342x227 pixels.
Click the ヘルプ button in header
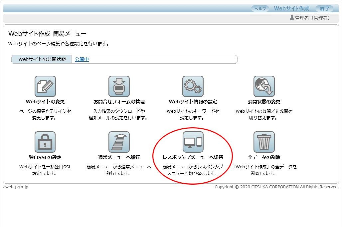[x=260, y=9]
